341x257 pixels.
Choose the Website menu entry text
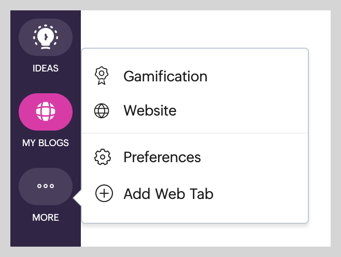(x=150, y=111)
